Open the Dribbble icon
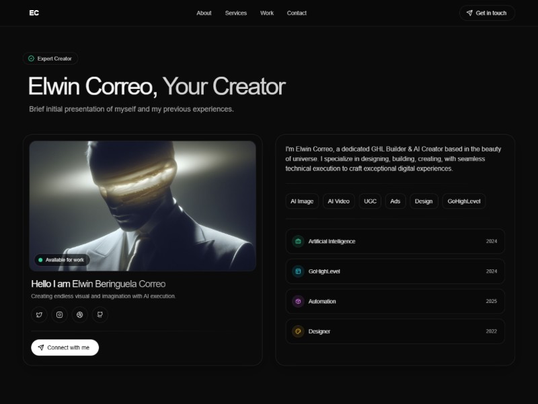The image size is (538, 404). coord(79,314)
